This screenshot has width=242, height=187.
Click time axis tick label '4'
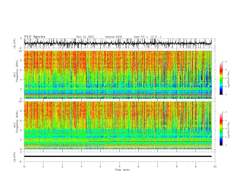coord(100,167)
